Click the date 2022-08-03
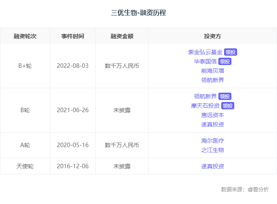Screen dimensions: 277x204 [x=73, y=66]
